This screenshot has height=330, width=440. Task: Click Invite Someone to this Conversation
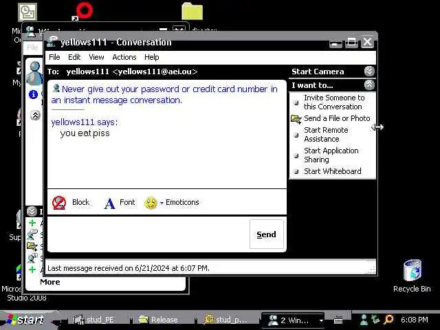tap(334, 102)
